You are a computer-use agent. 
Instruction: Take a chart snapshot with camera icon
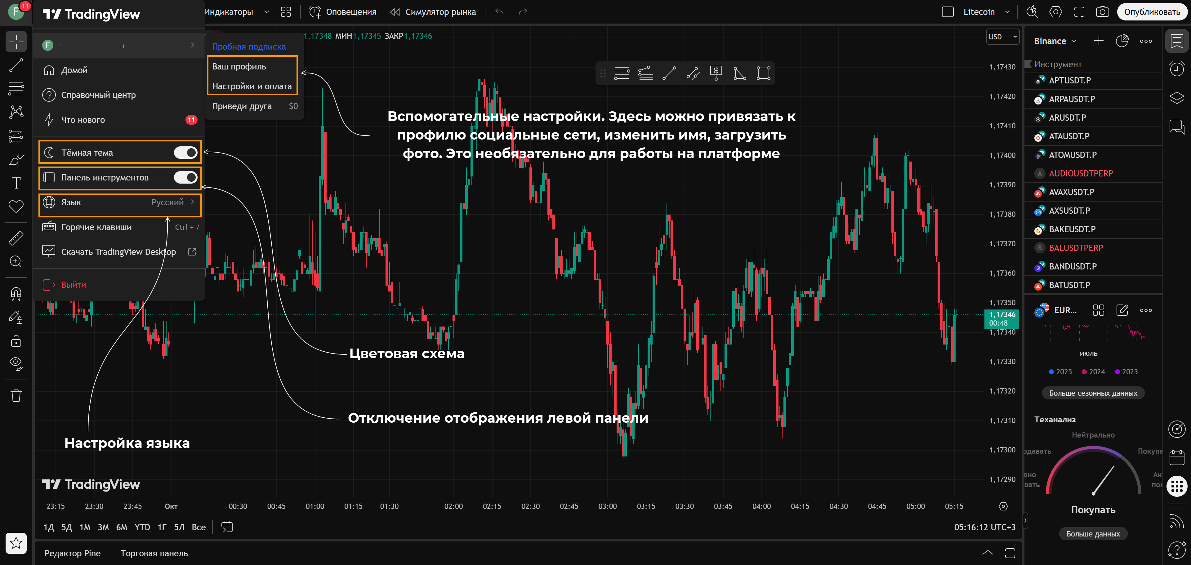pos(1102,12)
